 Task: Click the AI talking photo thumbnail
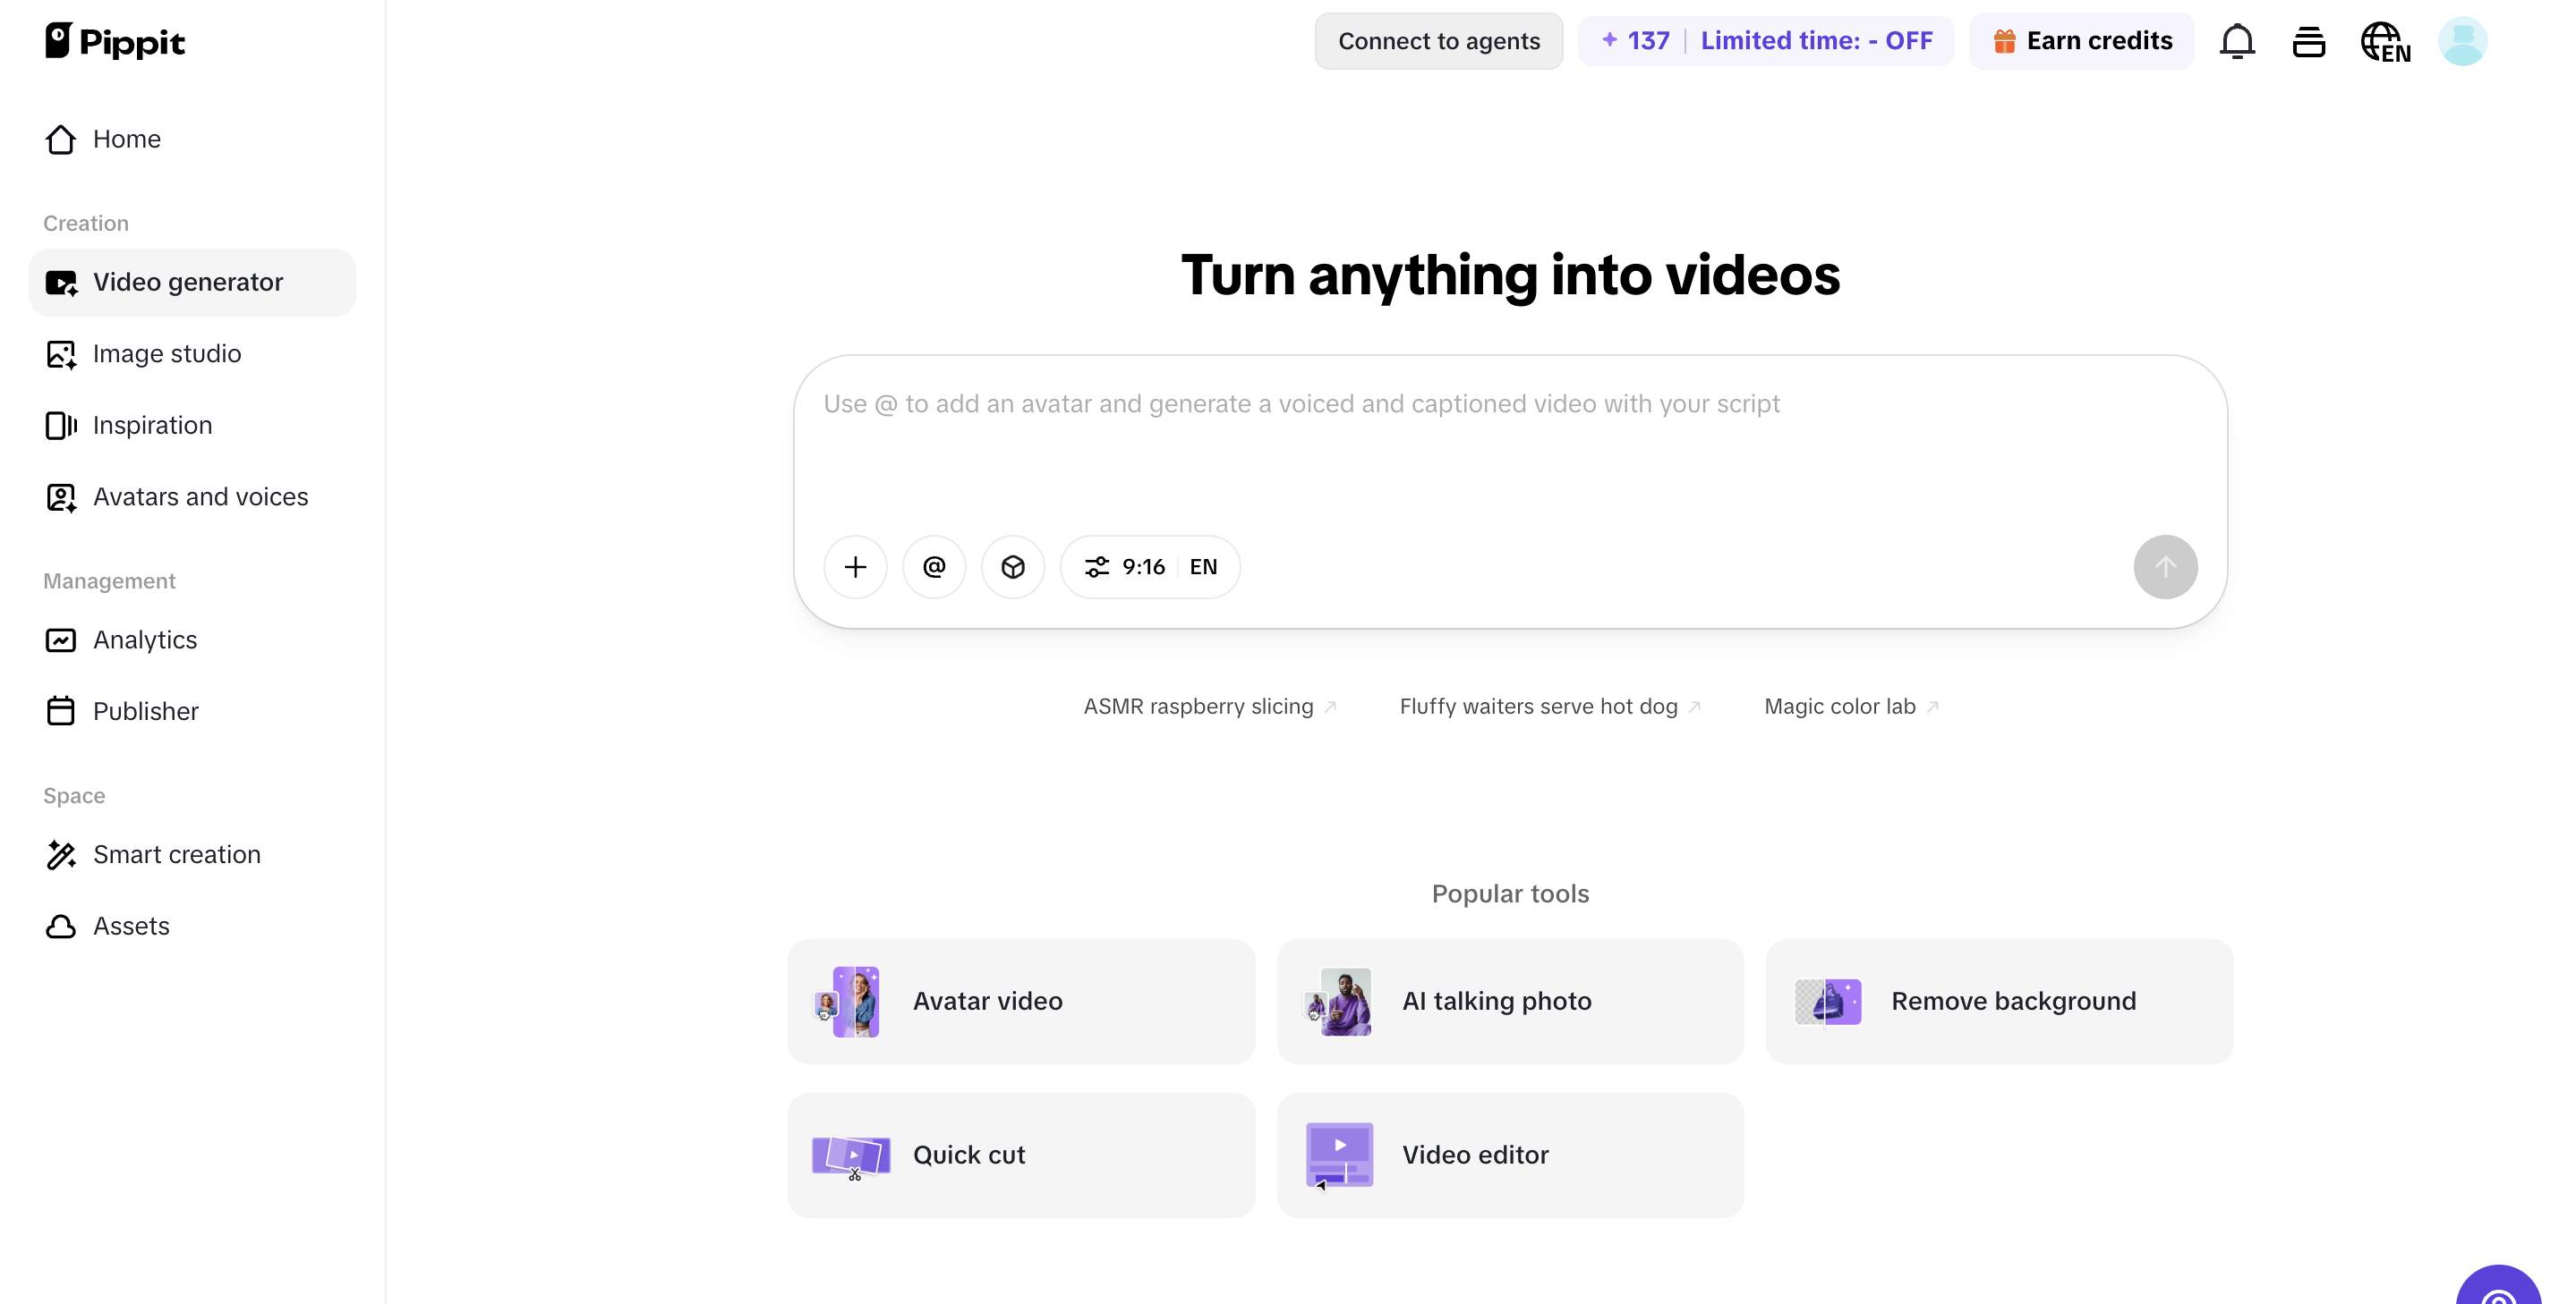tap(1338, 1001)
